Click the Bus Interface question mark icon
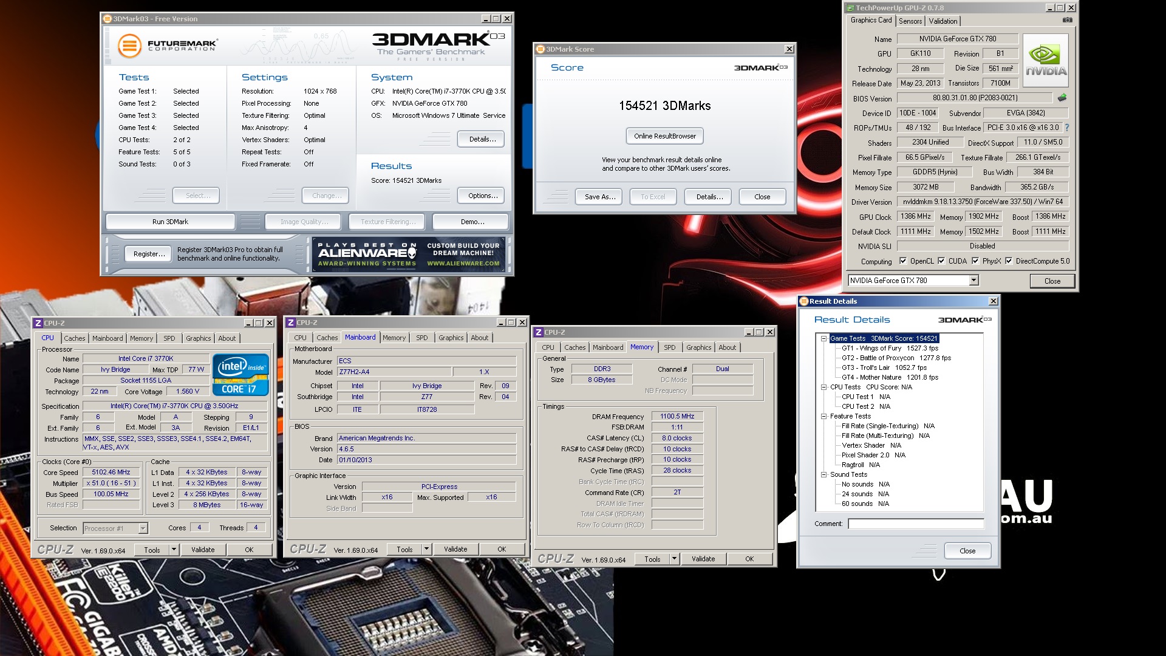 (1066, 128)
